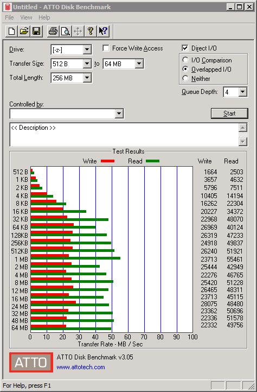The height and width of the screenshot is (392, 257).
Task: Open the Help menu
Action: point(44,17)
